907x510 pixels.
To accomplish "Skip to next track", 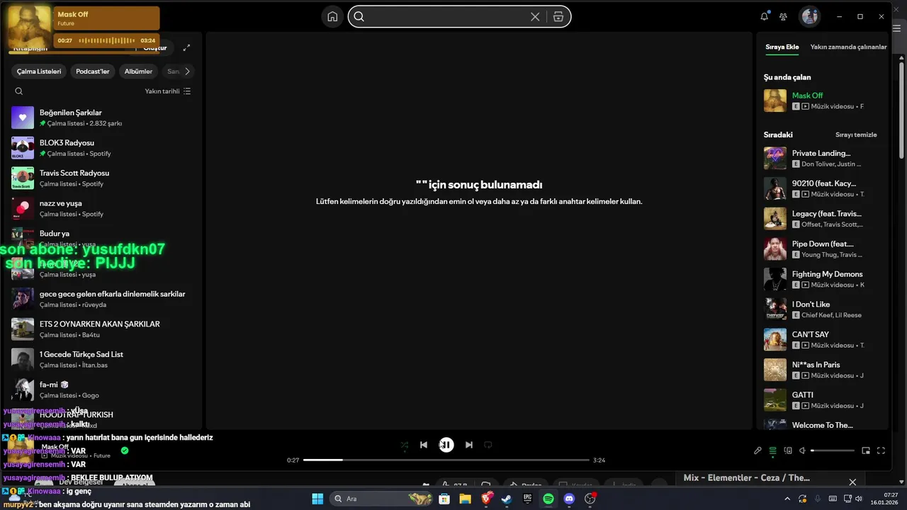I will (x=468, y=445).
